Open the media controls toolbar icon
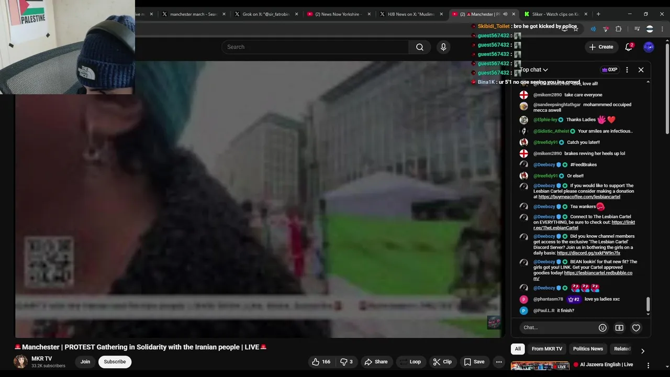 coord(637,29)
